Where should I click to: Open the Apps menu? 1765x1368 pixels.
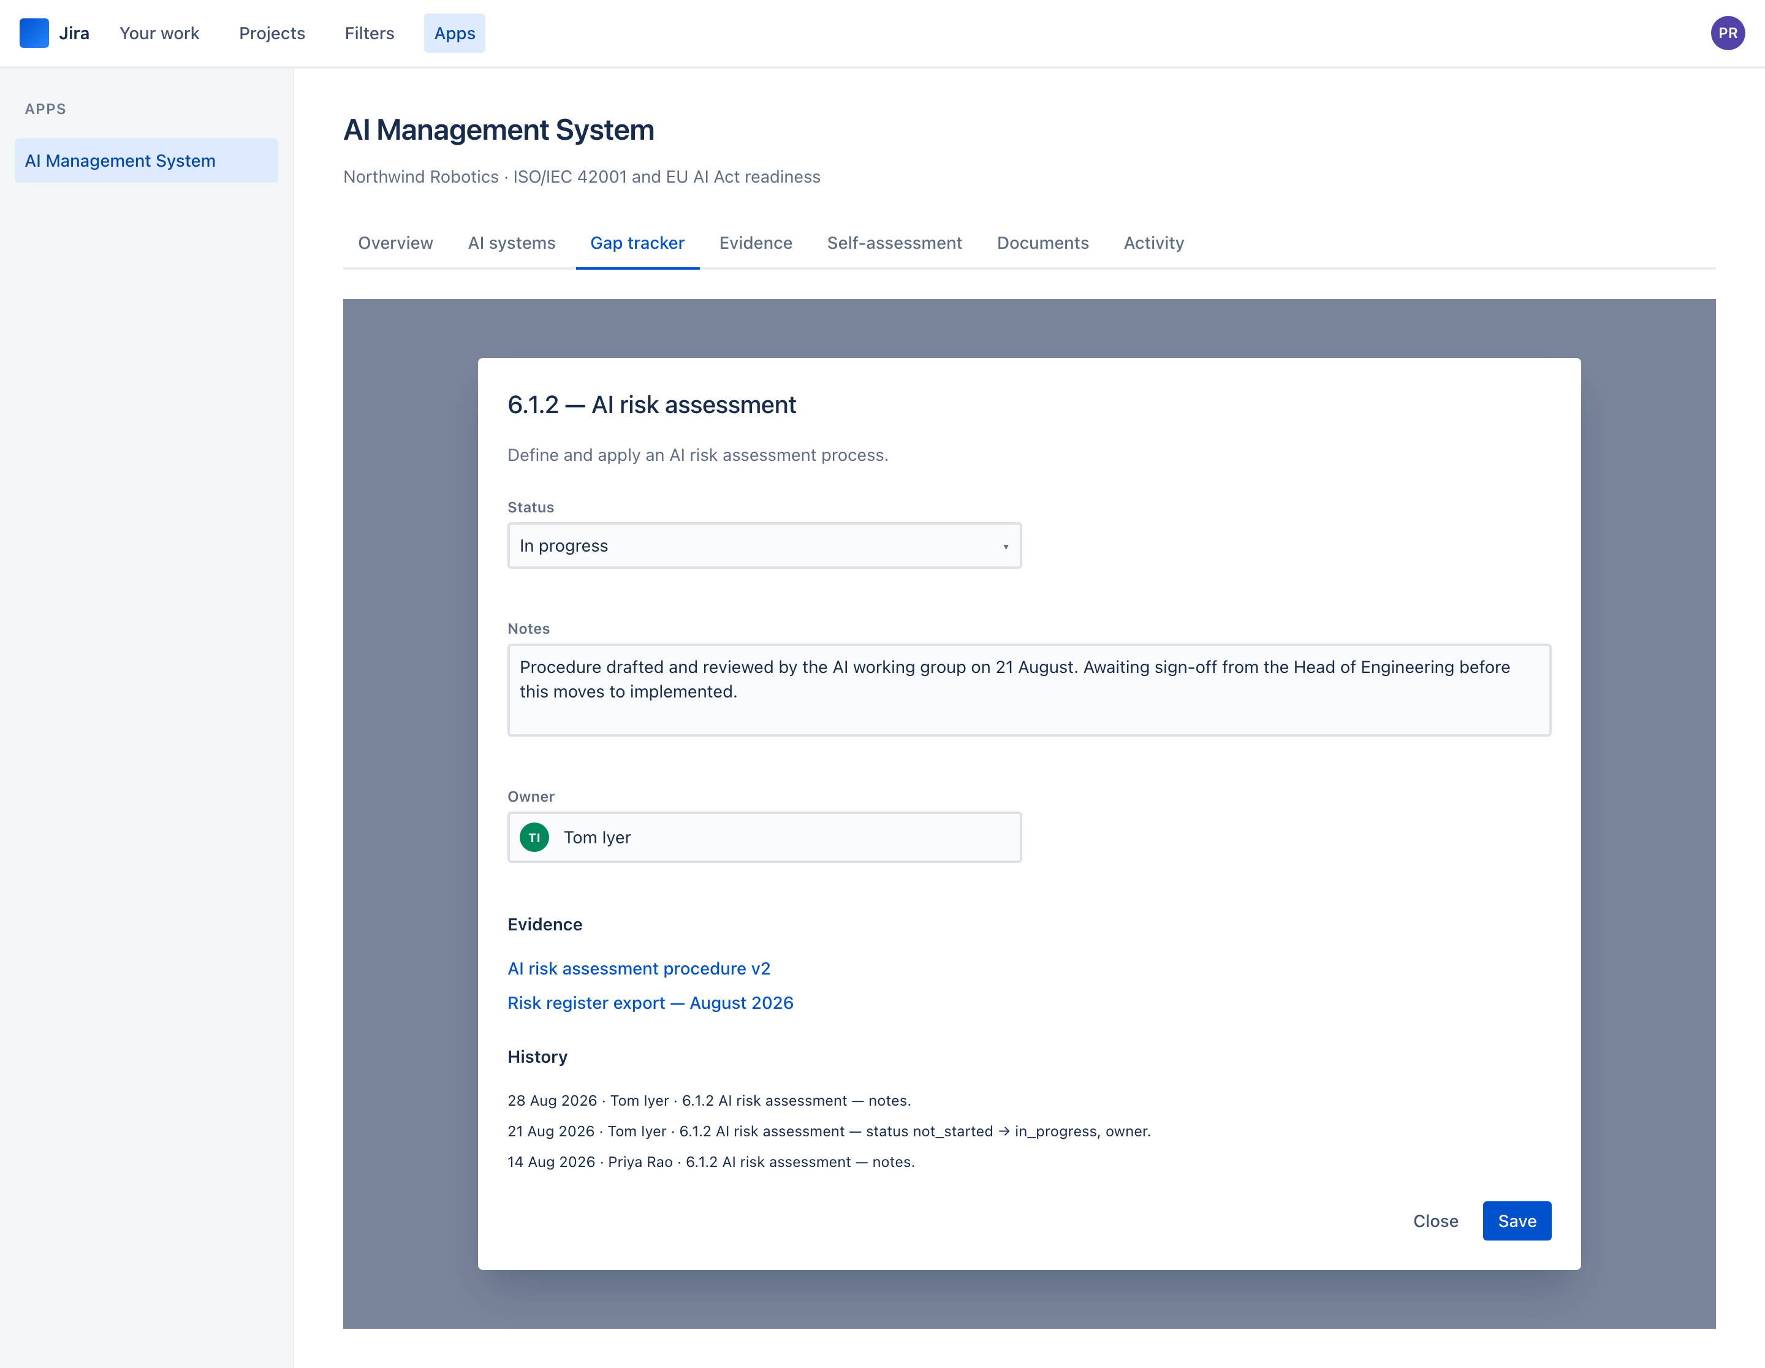click(454, 33)
